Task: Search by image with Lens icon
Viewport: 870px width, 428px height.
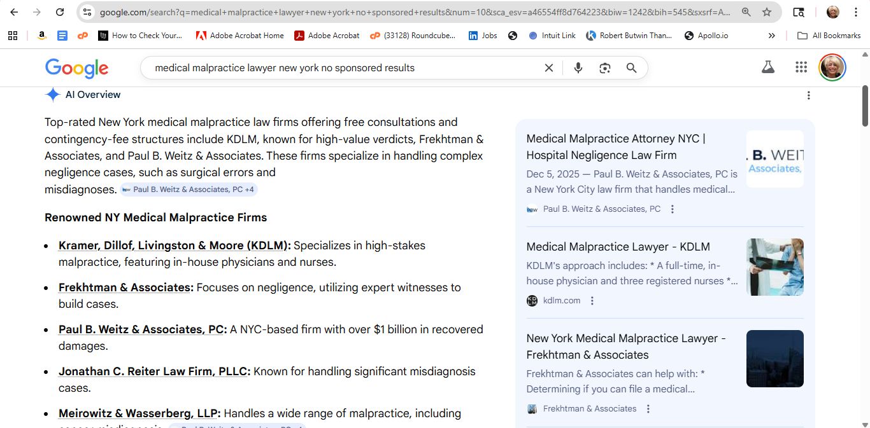Action: tap(605, 68)
